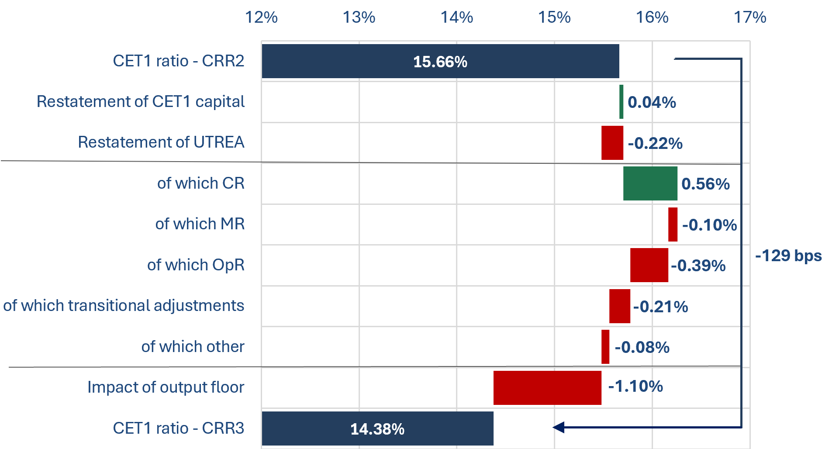Click the red Impact of output floor bar
Image resolution: width=839 pixels, height=449 pixels.
pos(547,388)
